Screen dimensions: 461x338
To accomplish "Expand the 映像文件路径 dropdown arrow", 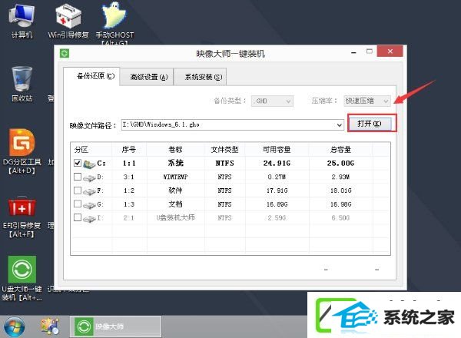I will pos(340,125).
